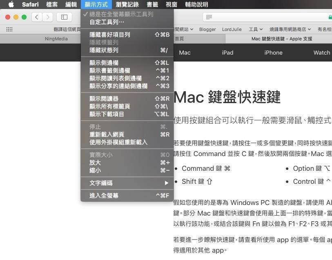Choose 顯示分享的連結側邊欄 menu item
Viewport: 332px width, 260px height.
pos(127,86)
